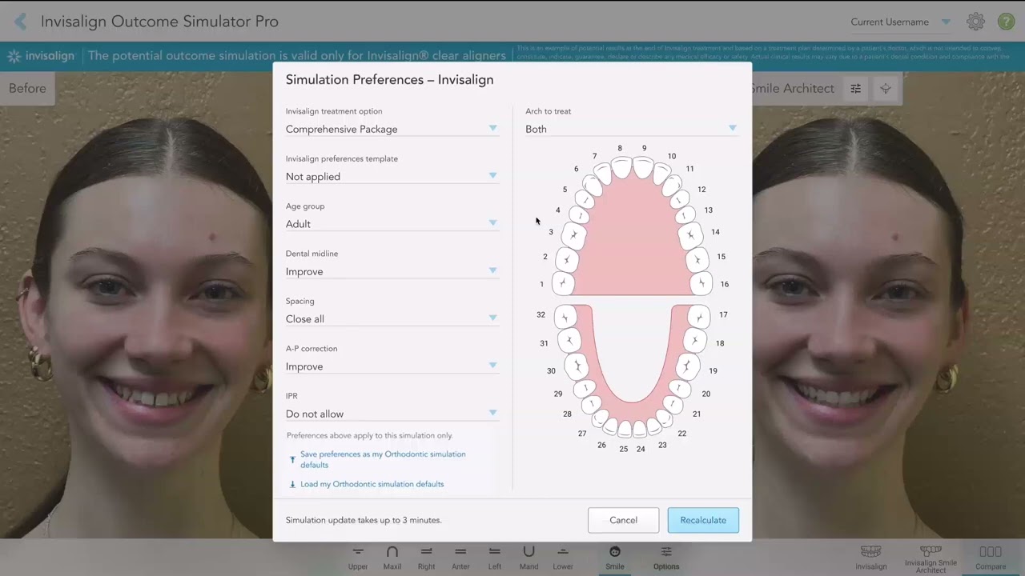Viewport: 1025px width, 576px height.
Task: Click the invisalign logo in banner
Action: click(41, 56)
